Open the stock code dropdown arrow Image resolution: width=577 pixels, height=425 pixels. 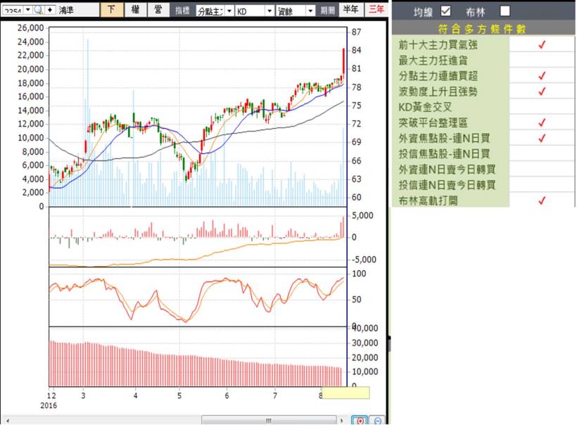[28, 10]
